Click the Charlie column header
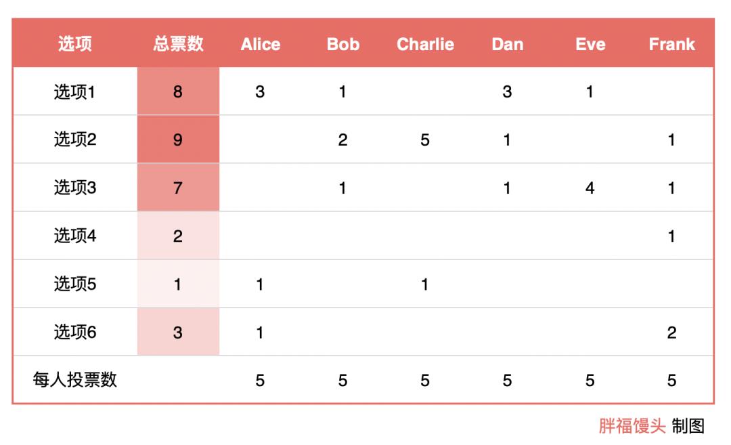This screenshot has width=731, height=445. click(425, 44)
